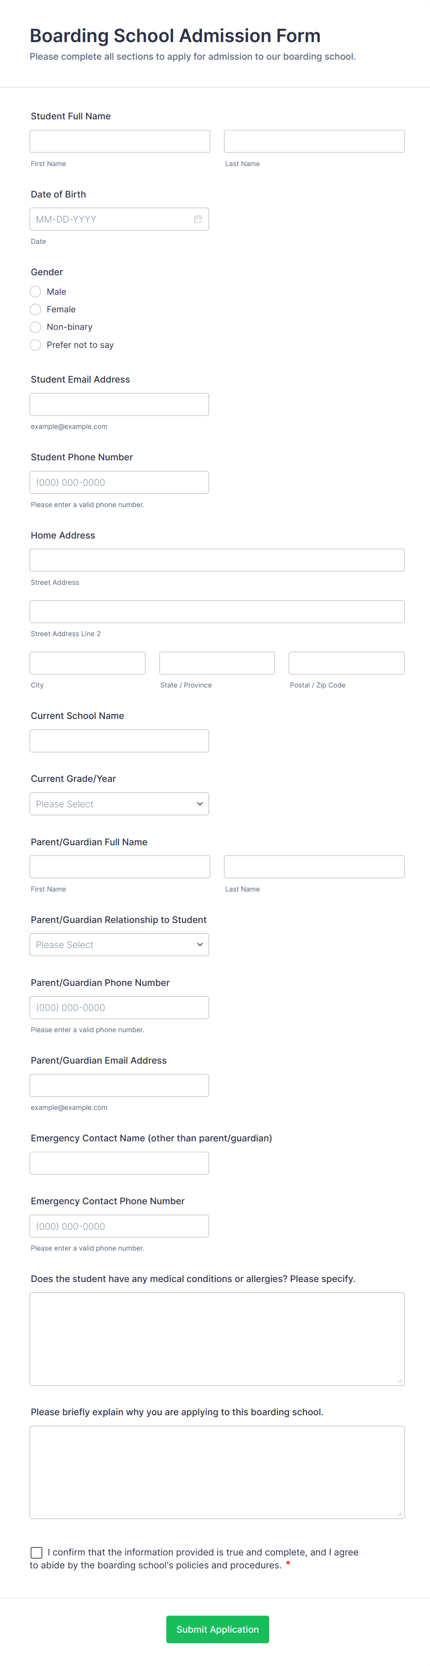Focus the Street Address input
The height and width of the screenshot is (1666, 430).
pos(216,559)
